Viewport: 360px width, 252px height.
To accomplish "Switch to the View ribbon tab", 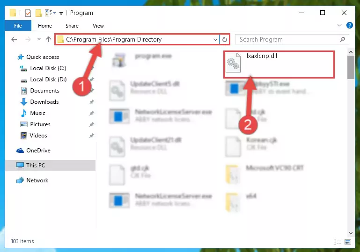I will [x=98, y=26].
